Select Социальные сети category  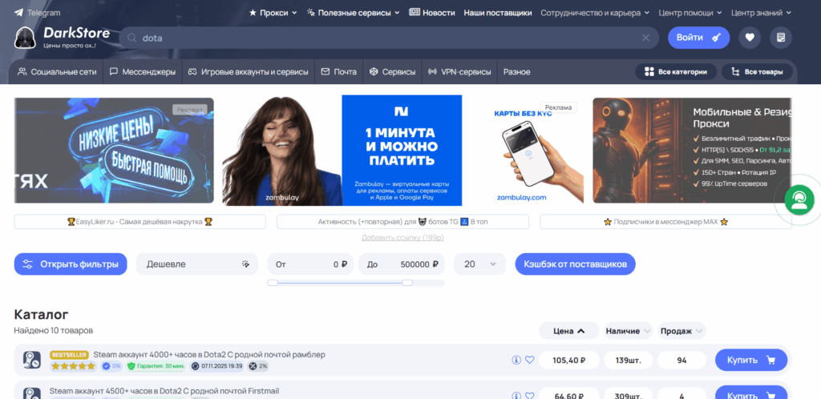(x=57, y=71)
